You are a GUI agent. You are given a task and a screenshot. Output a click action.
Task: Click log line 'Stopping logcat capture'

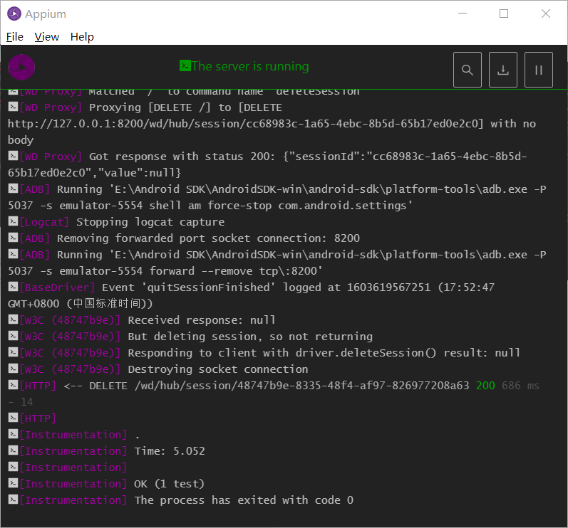click(150, 222)
